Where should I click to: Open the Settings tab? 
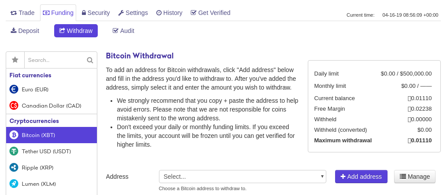click(x=133, y=13)
